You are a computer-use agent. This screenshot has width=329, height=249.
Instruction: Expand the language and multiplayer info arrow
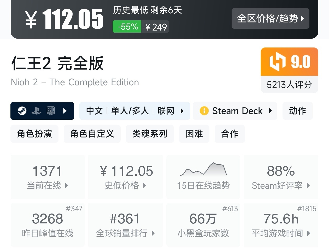(182, 111)
